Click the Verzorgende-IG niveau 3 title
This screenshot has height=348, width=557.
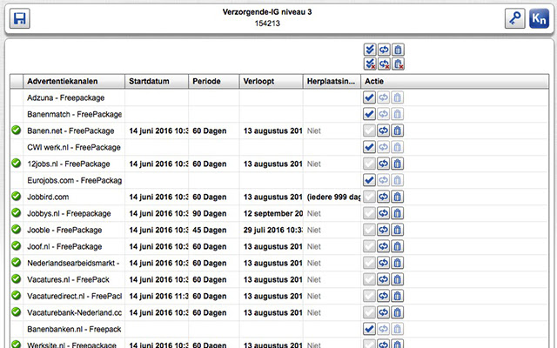click(x=267, y=11)
